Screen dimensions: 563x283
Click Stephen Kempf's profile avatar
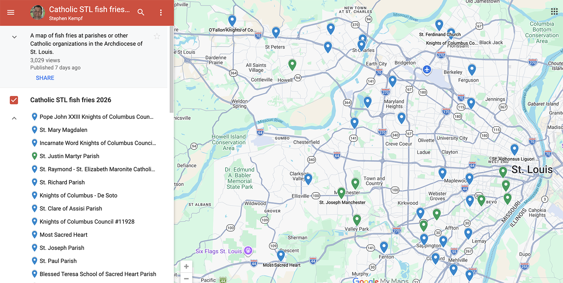(x=38, y=12)
